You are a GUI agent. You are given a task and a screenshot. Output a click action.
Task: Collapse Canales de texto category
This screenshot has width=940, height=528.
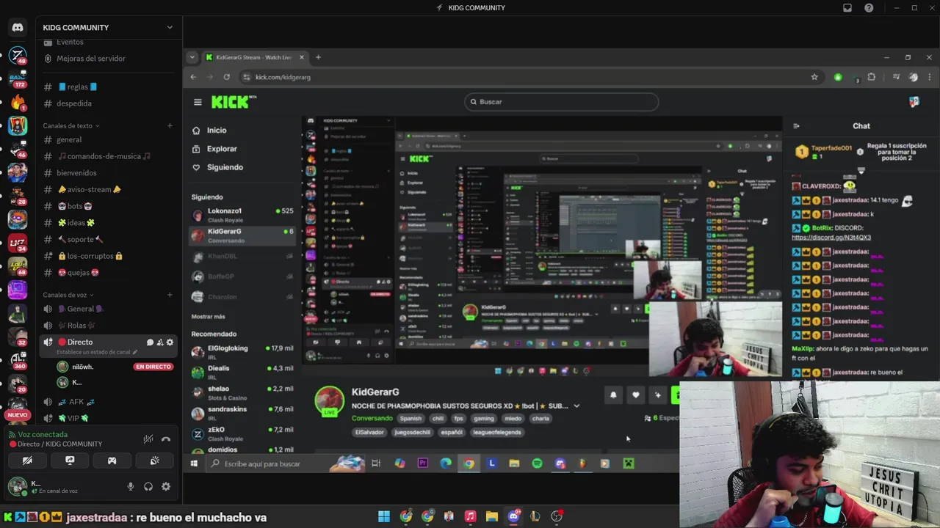(x=70, y=126)
